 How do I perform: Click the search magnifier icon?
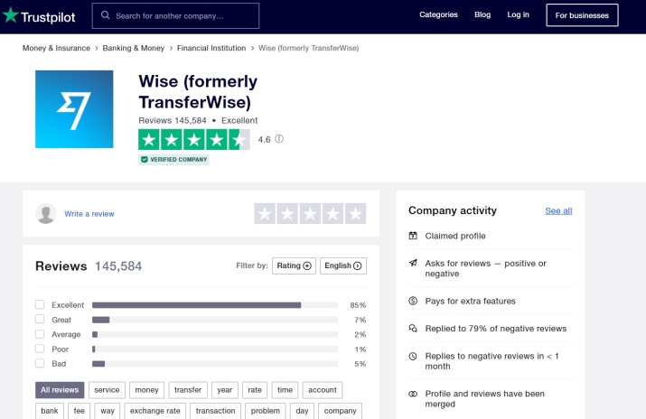[x=106, y=15]
